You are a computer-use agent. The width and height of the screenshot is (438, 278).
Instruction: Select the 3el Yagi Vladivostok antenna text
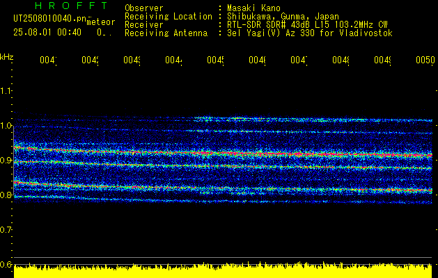(x=310, y=33)
